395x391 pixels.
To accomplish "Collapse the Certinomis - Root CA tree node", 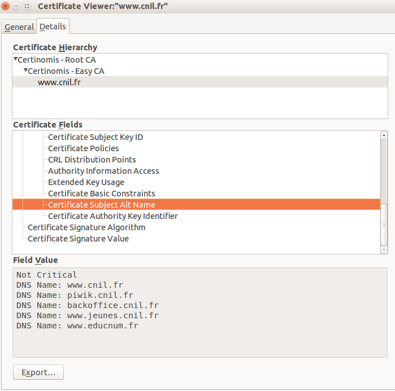I will (16, 59).
